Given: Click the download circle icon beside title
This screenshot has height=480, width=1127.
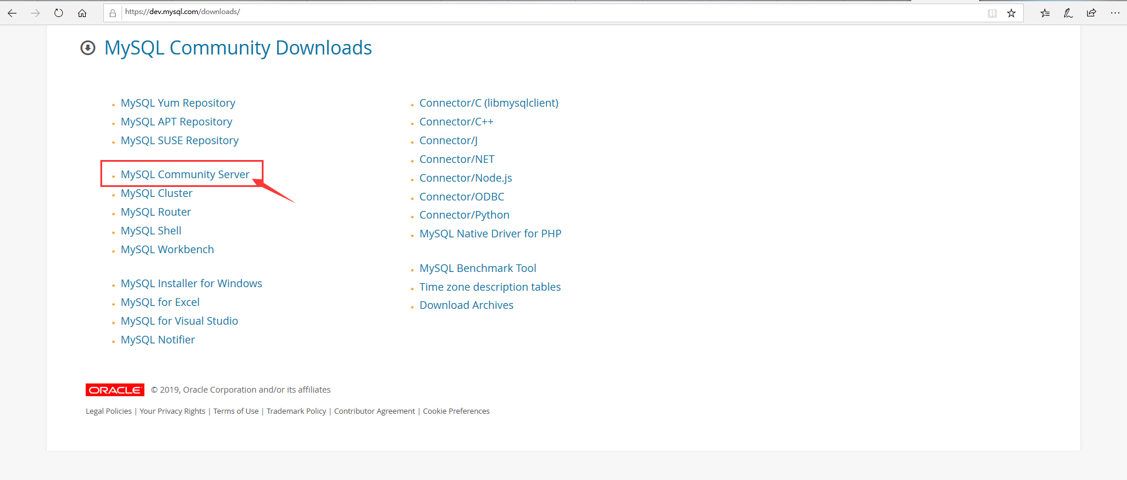Looking at the screenshot, I should pos(88,48).
